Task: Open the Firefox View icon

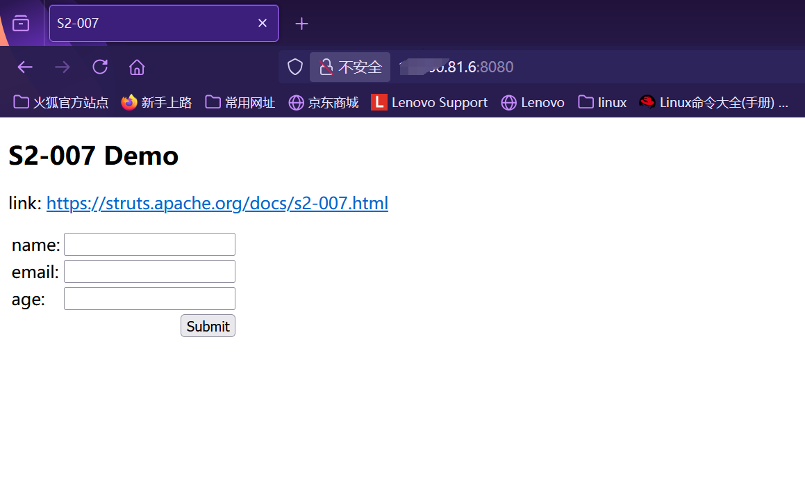Action: pyautogui.click(x=22, y=23)
